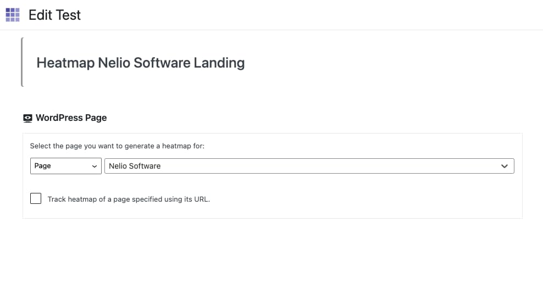Click the small arrow in the Page dropdown
Viewport: 543px width, 305px height.
[94, 166]
